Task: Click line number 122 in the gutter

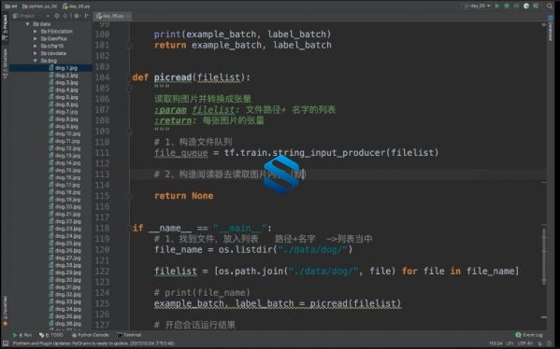Action: pos(102,272)
